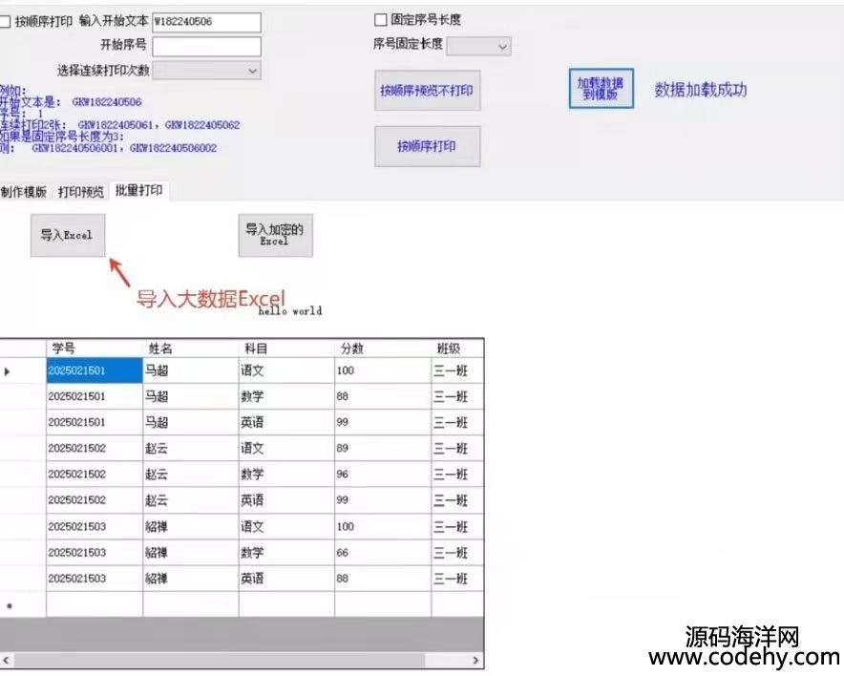The height and width of the screenshot is (676, 844).
Task: Click the 加载数据到模版 button
Action: click(601, 88)
